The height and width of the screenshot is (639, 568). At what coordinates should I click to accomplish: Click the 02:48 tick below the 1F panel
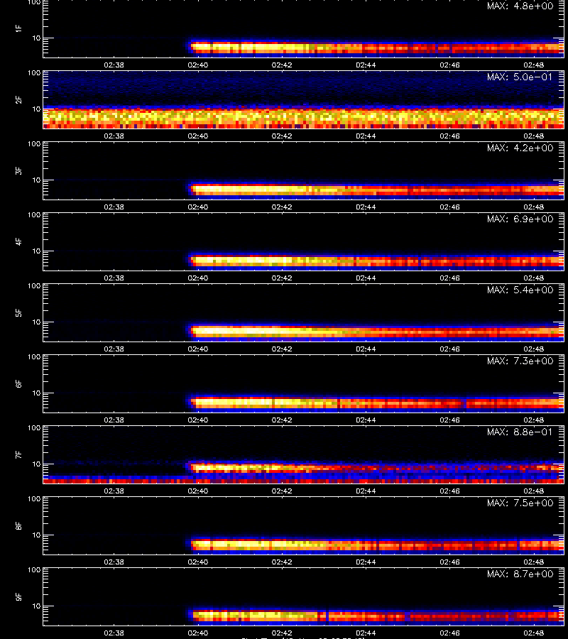[534, 65]
